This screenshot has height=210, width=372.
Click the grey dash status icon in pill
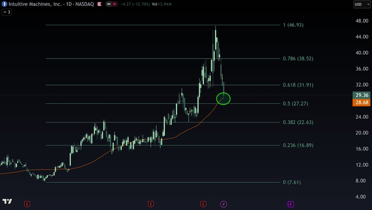(x=109, y=4)
